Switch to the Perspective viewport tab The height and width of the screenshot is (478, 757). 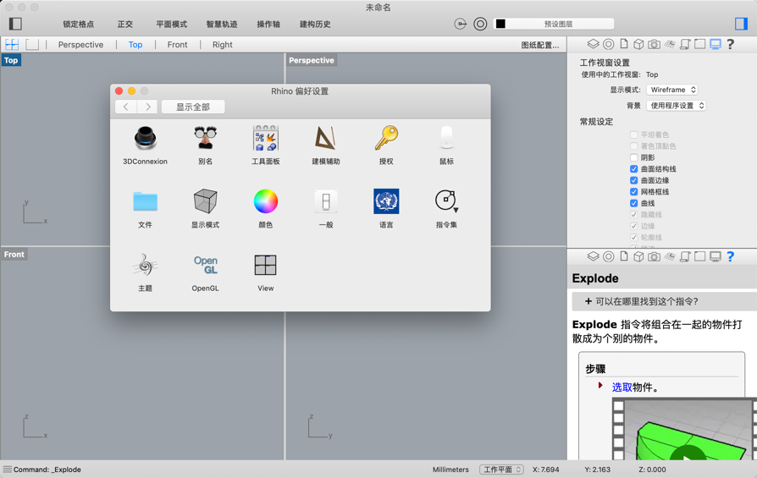coord(80,44)
